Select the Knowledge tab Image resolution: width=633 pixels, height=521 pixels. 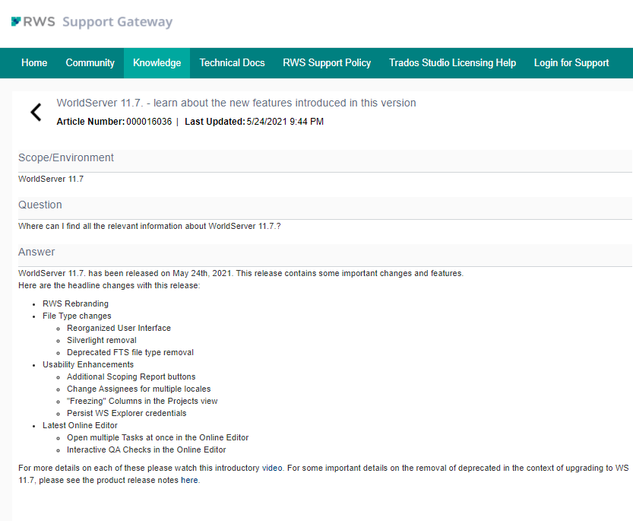coord(157,63)
